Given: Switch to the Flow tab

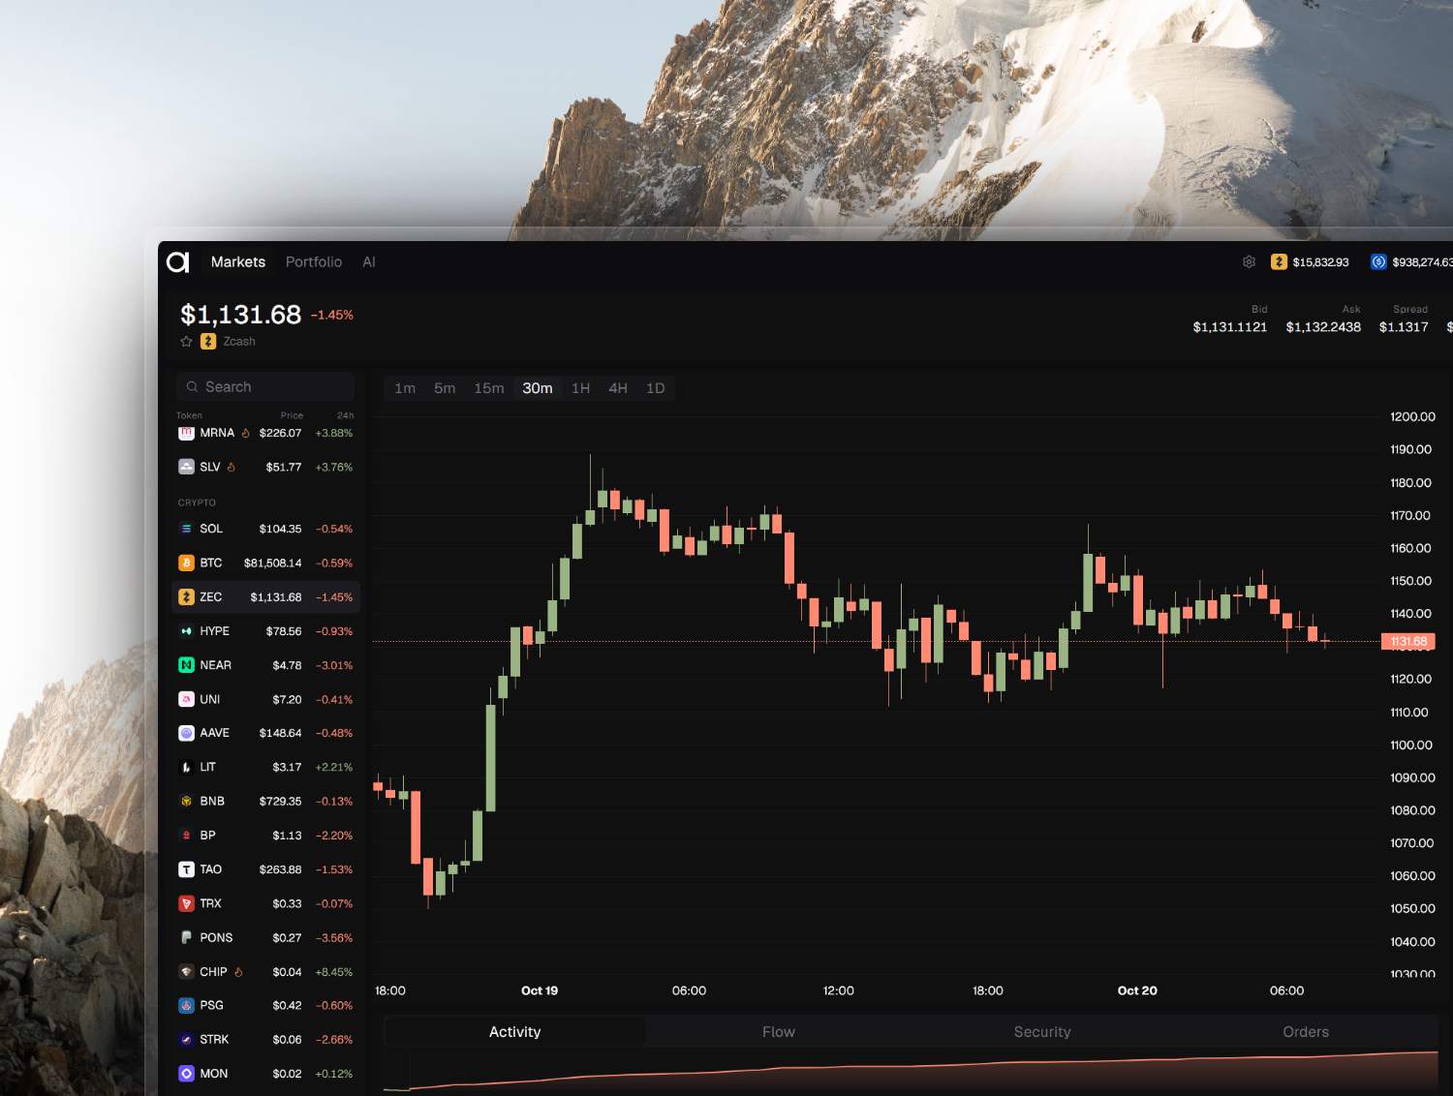Looking at the screenshot, I should click(779, 1032).
